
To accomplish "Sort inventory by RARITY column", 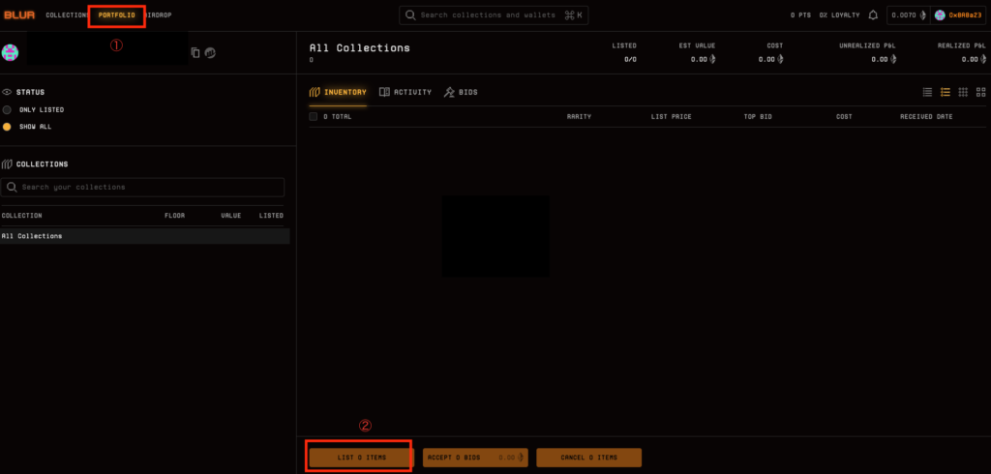I will pos(579,117).
